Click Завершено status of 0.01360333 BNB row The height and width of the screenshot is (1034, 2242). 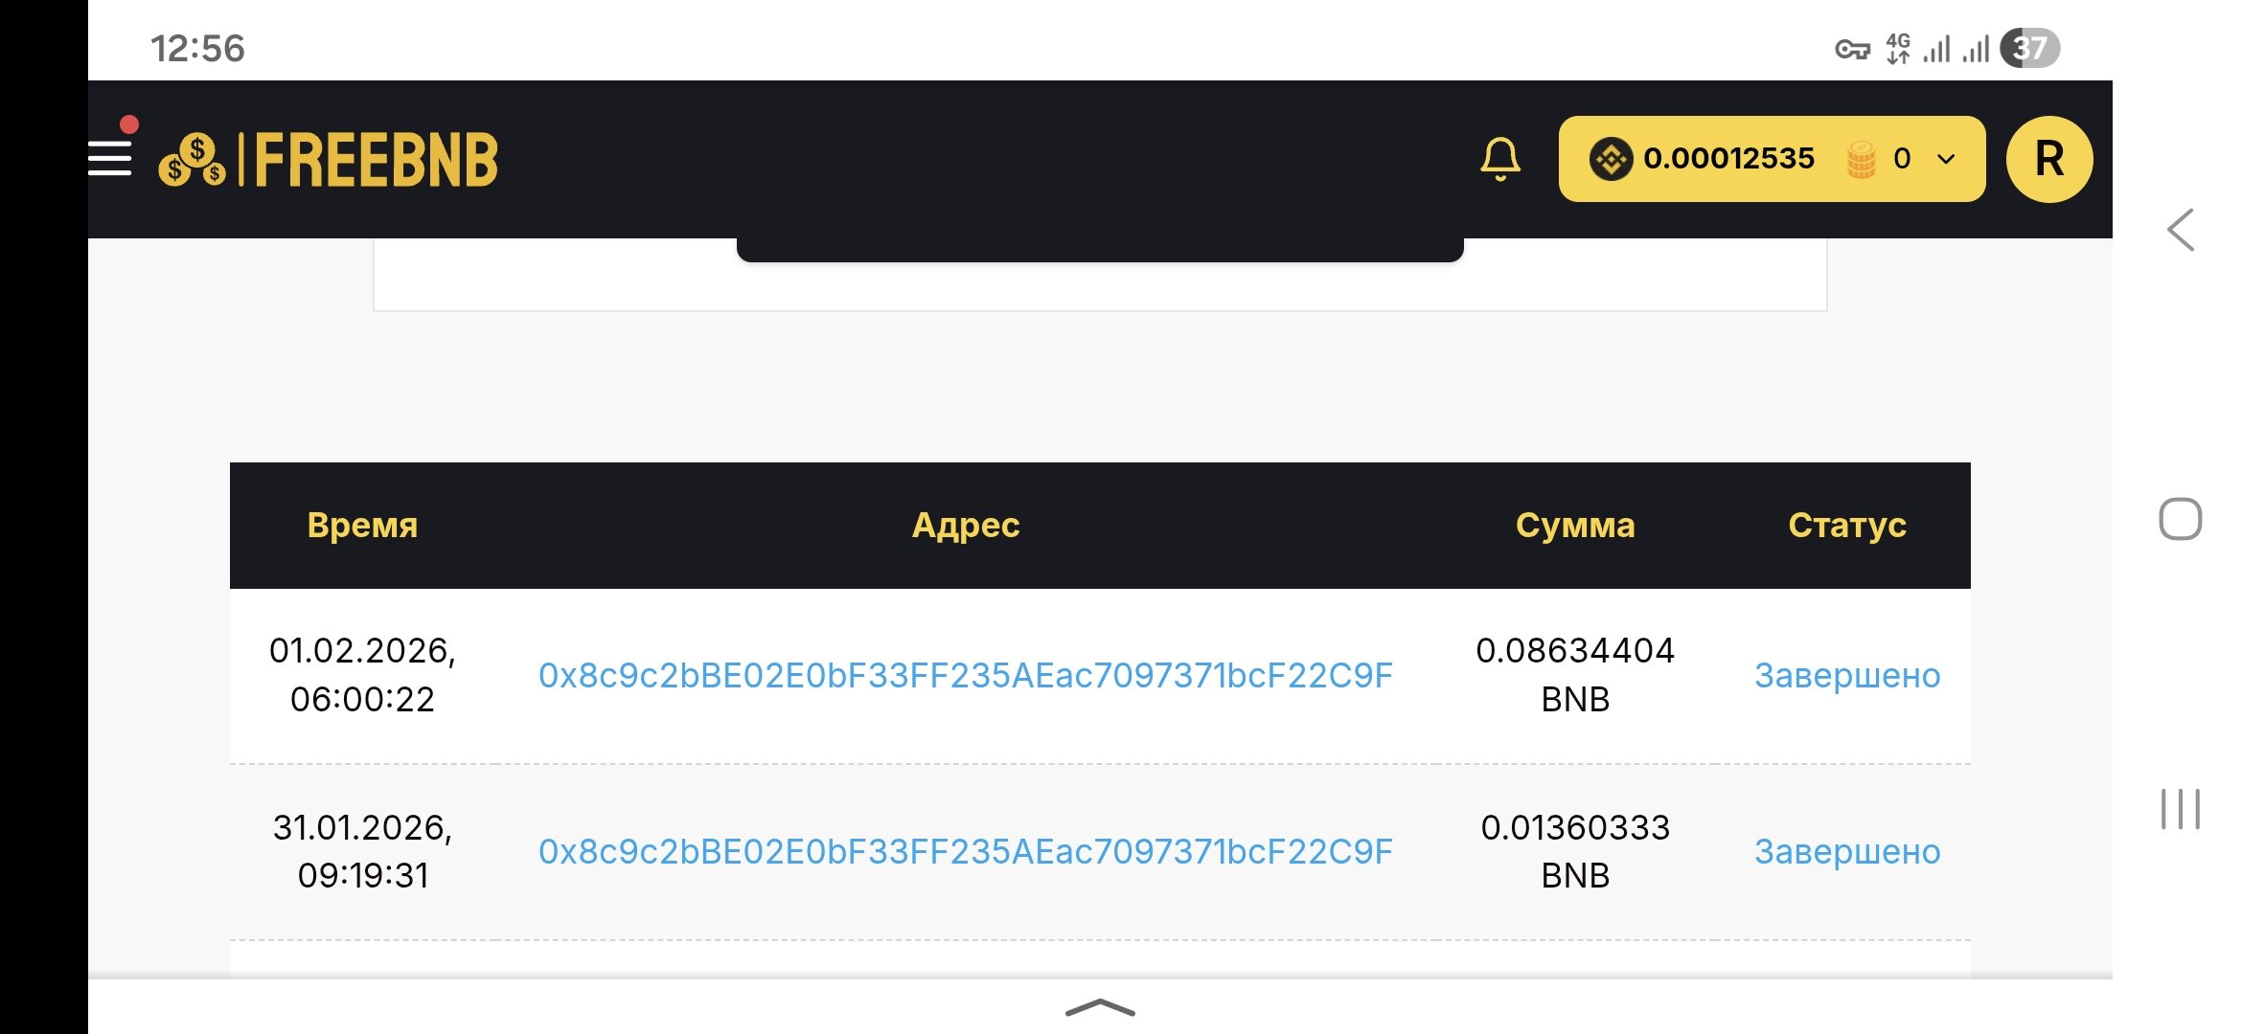pos(1847,852)
